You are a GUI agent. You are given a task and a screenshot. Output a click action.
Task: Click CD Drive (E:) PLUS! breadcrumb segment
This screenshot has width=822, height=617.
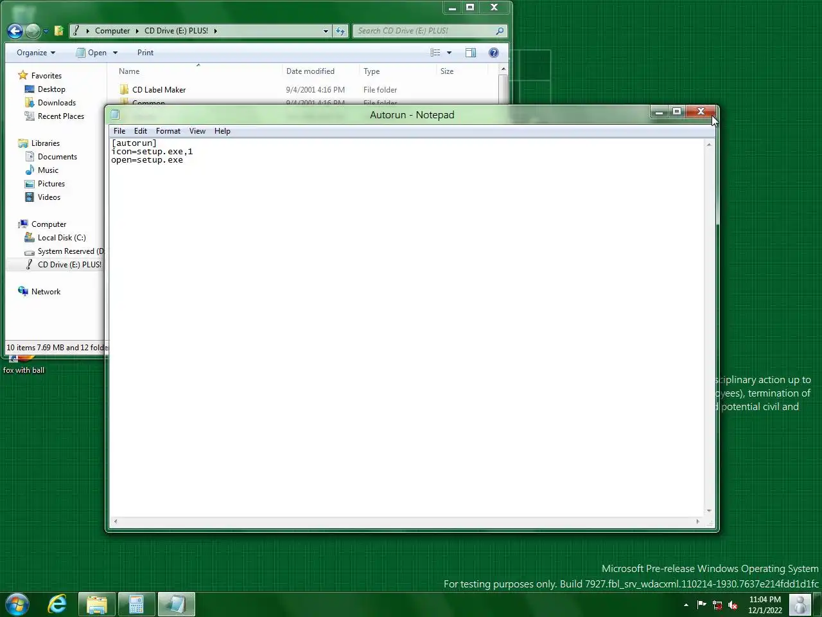[x=176, y=31]
